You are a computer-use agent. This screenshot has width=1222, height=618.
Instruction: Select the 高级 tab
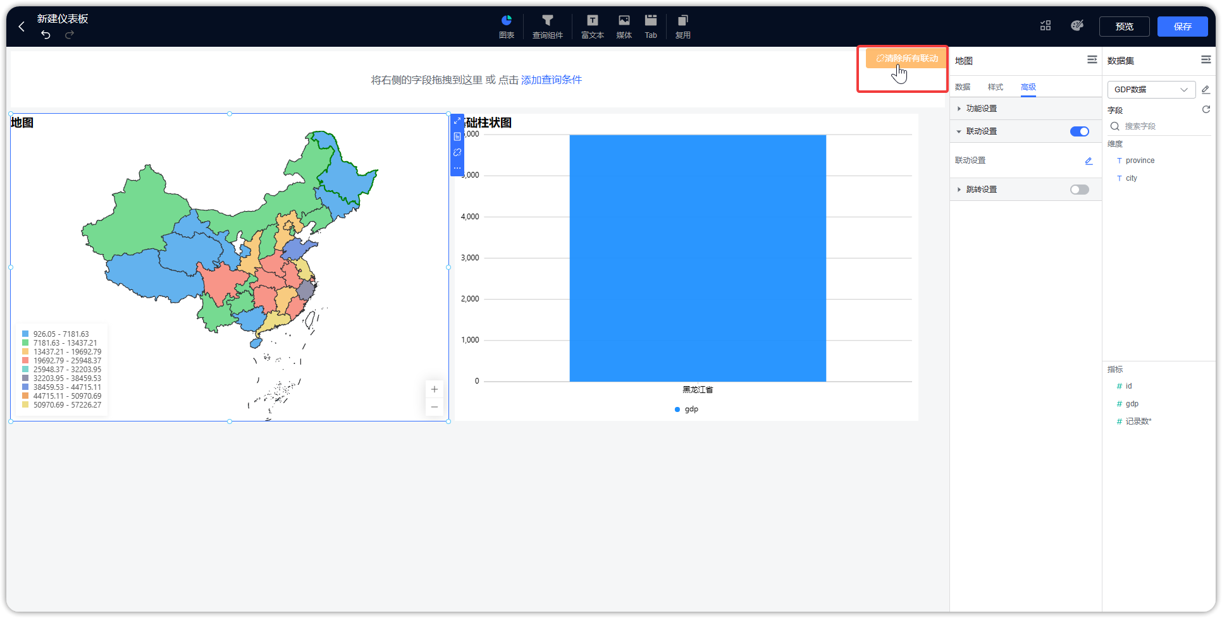(1028, 87)
